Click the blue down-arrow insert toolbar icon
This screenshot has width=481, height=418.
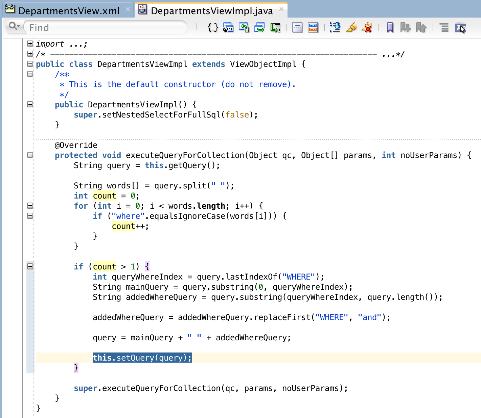(335, 27)
